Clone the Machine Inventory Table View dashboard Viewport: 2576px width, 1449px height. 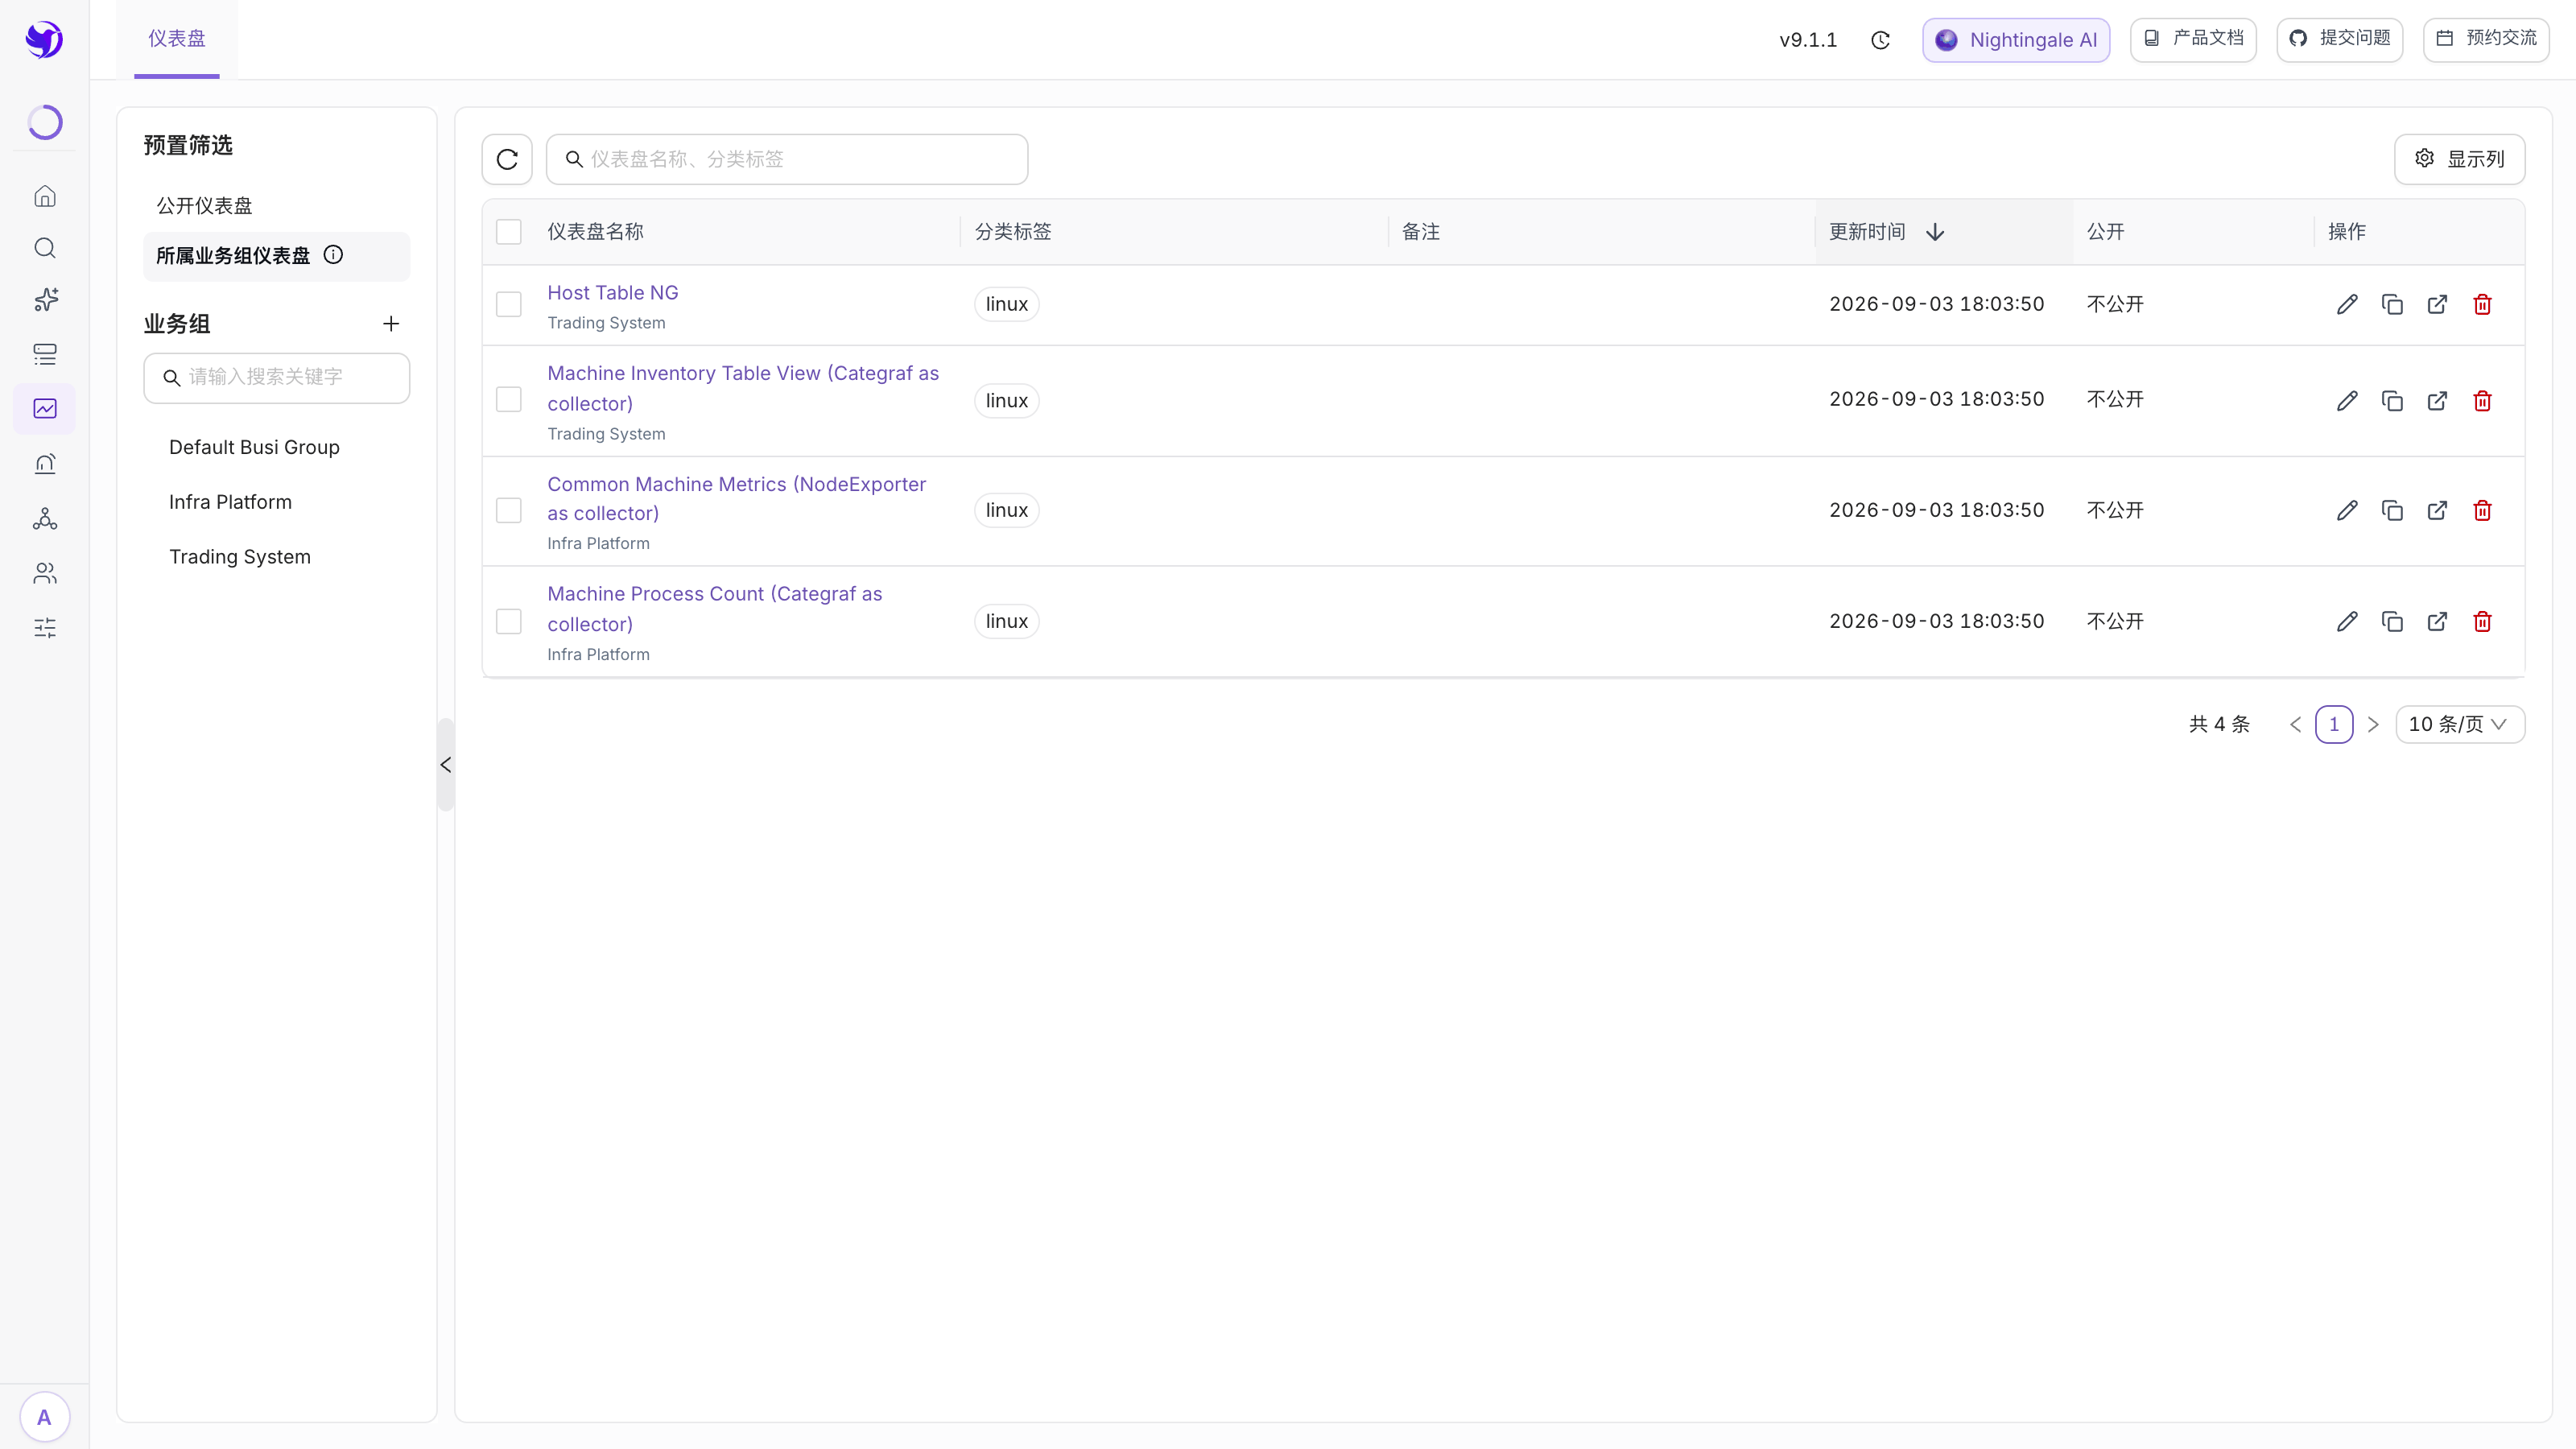pos(2392,401)
